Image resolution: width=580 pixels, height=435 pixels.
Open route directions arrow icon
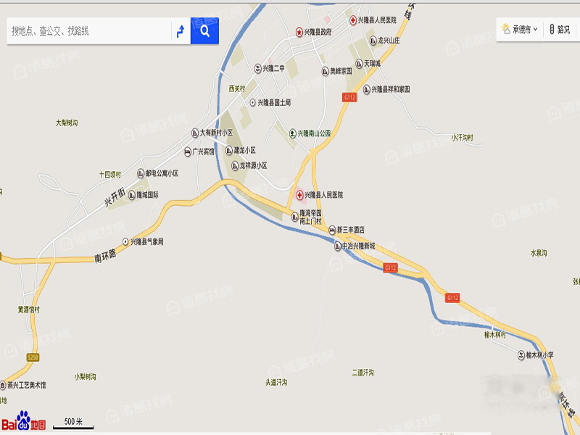click(181, 31)
